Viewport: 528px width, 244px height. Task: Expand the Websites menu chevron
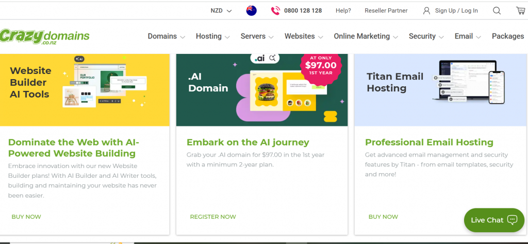321,37
